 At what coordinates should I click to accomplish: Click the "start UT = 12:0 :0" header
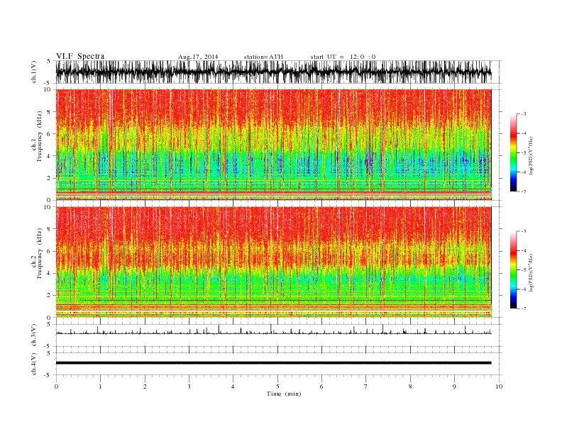[343, 57]
